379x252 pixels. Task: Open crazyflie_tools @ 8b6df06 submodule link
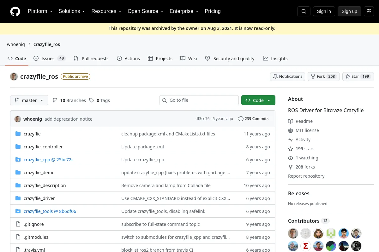(50, 211)
